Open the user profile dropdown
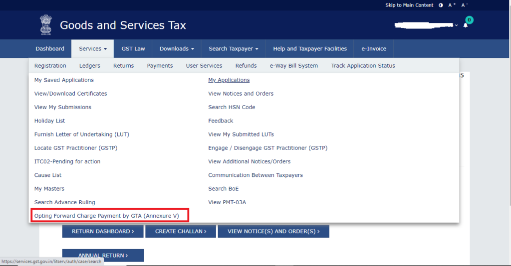511x266 pixels. pyautogui.click(x=426, y=25)
